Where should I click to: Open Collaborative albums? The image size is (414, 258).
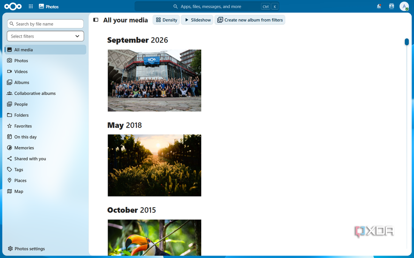[45, 93]
